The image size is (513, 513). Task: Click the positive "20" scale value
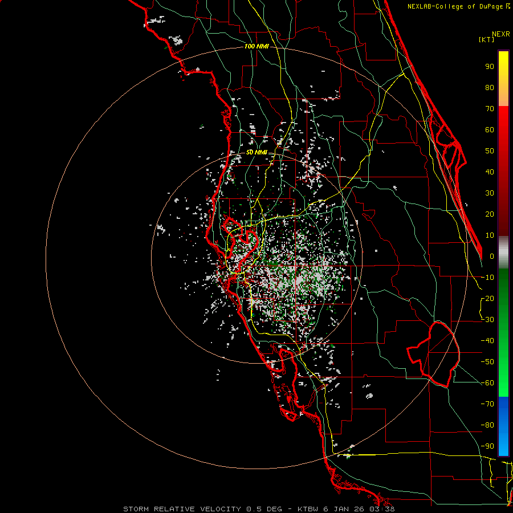click(490, 214)
